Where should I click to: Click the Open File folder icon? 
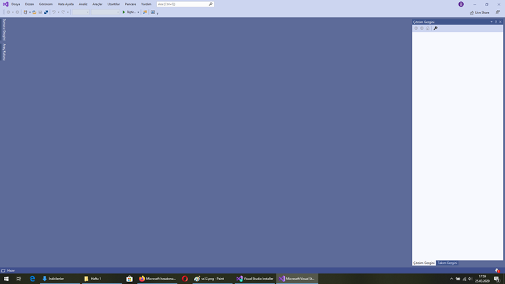click(x=35, y=12)
